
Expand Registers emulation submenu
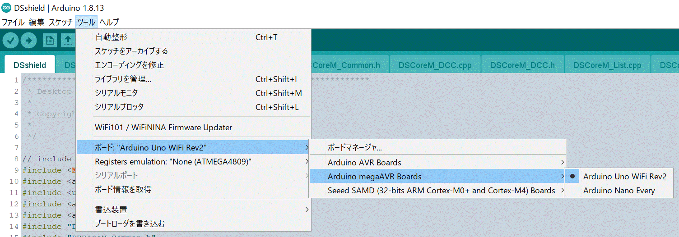coord(194,161)
